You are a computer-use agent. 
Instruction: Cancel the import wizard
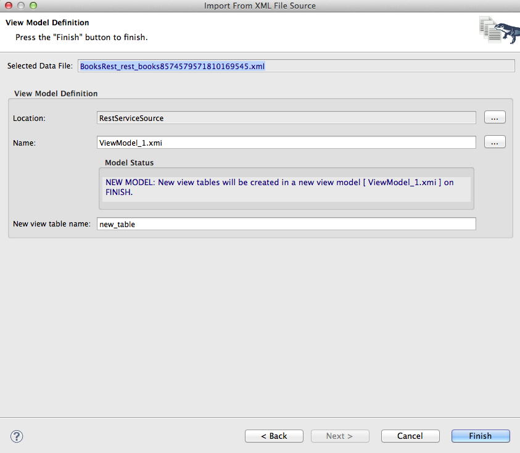(410, 436)
